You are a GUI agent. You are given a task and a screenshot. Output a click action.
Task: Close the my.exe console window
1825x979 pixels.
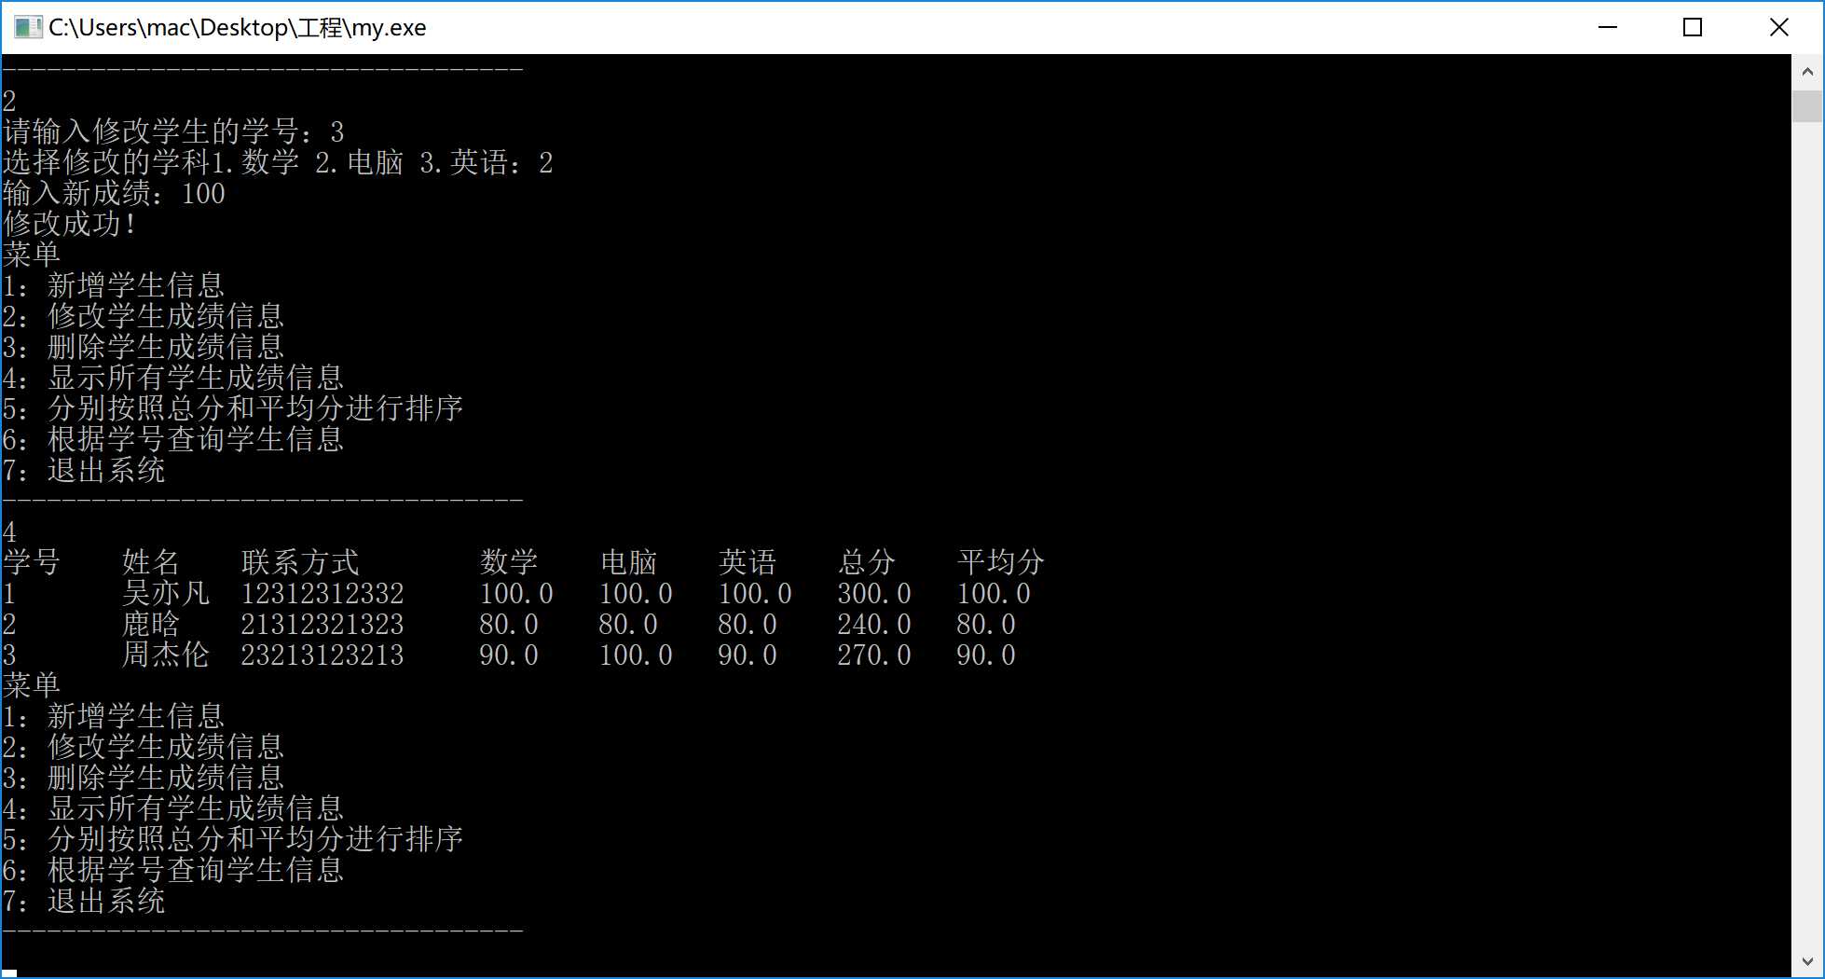click(1778, 27)
